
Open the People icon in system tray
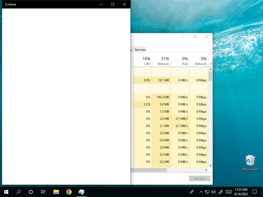[192, 192]
